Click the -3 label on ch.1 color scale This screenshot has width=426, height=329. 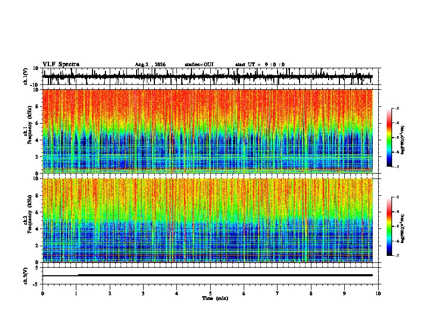tap(397, 108)
